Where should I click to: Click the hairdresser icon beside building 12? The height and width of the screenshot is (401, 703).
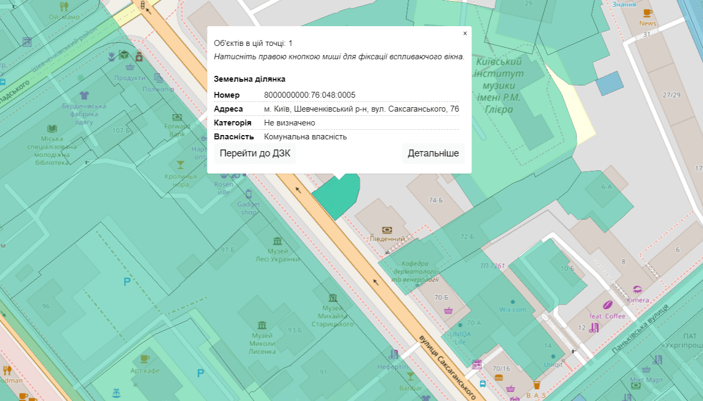point(594,328)
